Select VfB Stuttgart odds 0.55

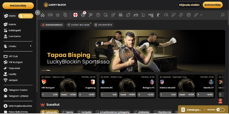coord(50,94)
